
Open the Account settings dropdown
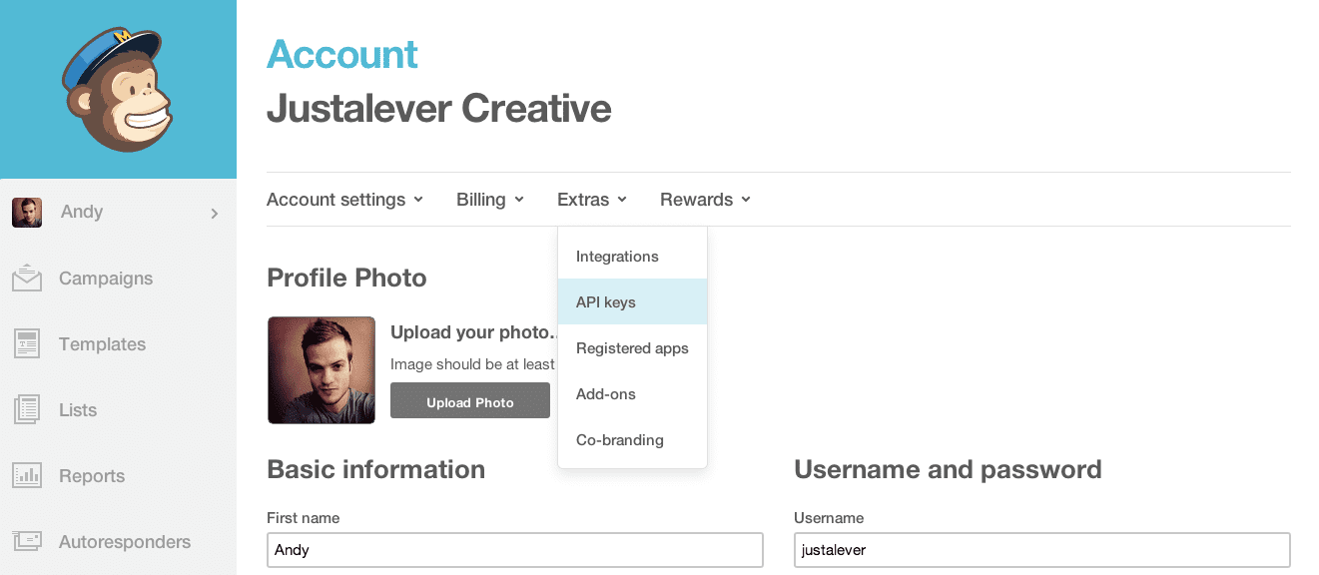344,200
